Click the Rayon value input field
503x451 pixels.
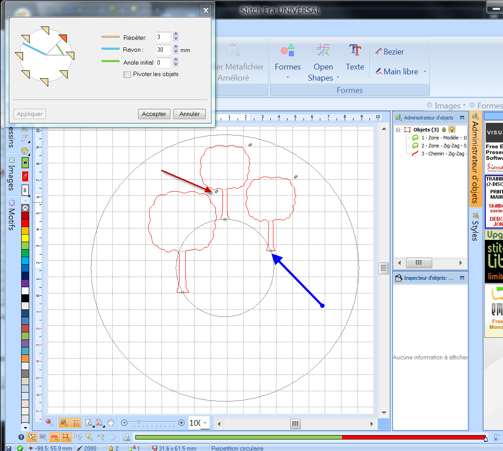coord(163,50)
